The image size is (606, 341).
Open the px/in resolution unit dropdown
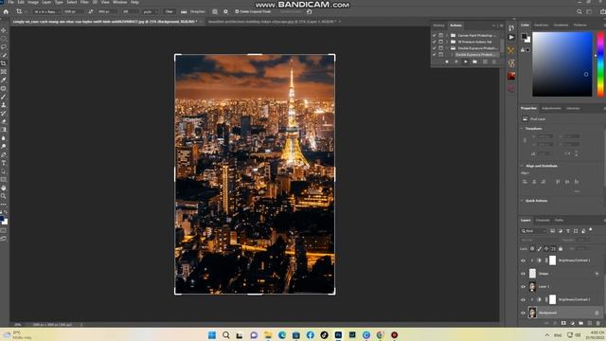point(150,11)
